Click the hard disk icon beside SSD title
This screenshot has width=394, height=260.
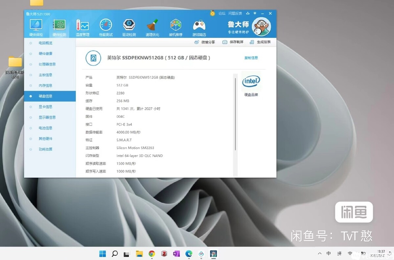[93, 58]
